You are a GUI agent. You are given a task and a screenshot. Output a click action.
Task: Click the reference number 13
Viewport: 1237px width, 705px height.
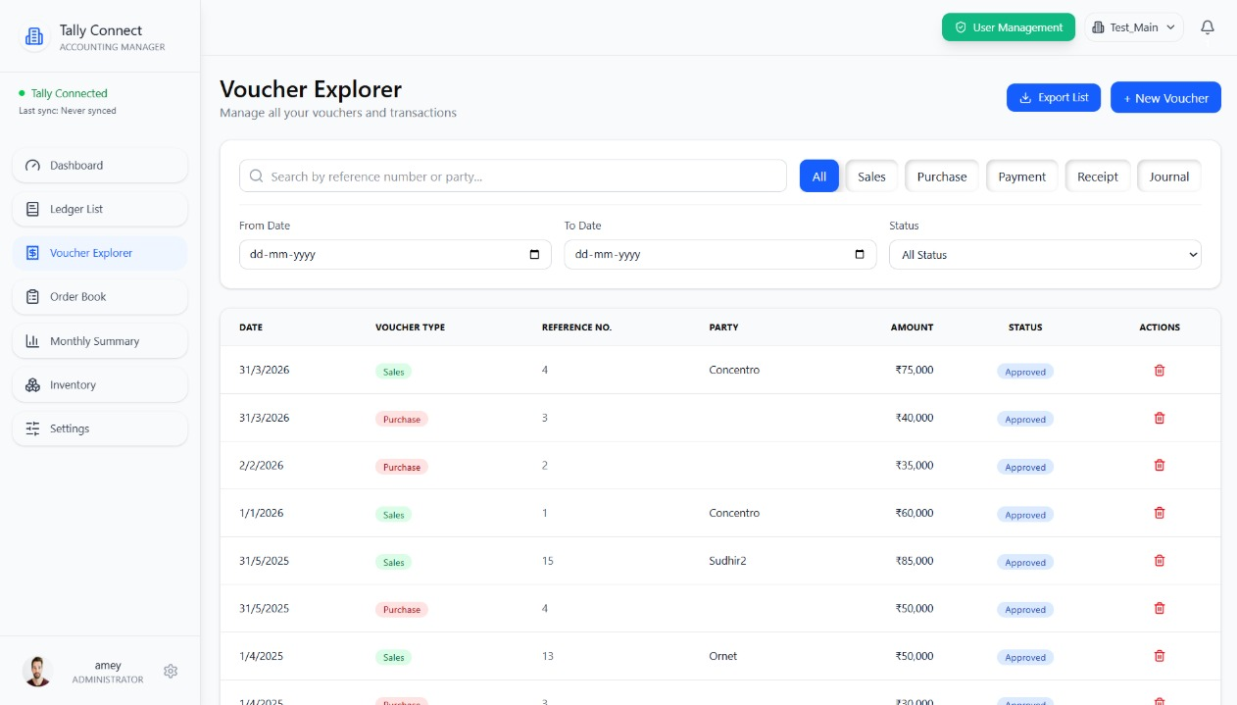tap(548, 656)
